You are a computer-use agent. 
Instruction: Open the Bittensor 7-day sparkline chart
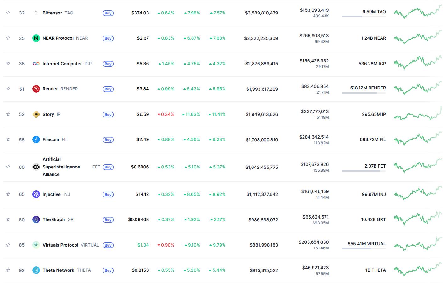pos(418,12)
